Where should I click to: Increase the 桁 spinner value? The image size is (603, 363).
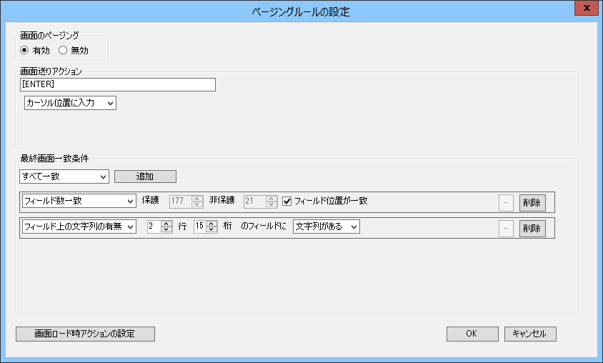point(211,224)
